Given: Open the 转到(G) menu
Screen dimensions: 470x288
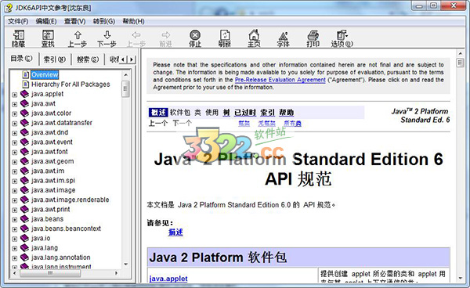Looking at the screenshot, I should click(104, 21).
